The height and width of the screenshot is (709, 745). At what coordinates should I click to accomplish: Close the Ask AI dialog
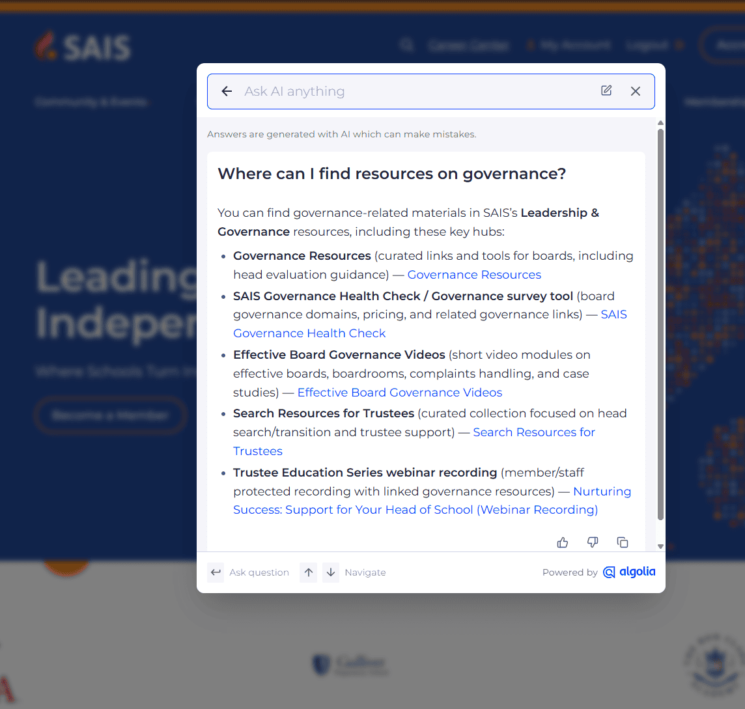[x=635, y=91]
